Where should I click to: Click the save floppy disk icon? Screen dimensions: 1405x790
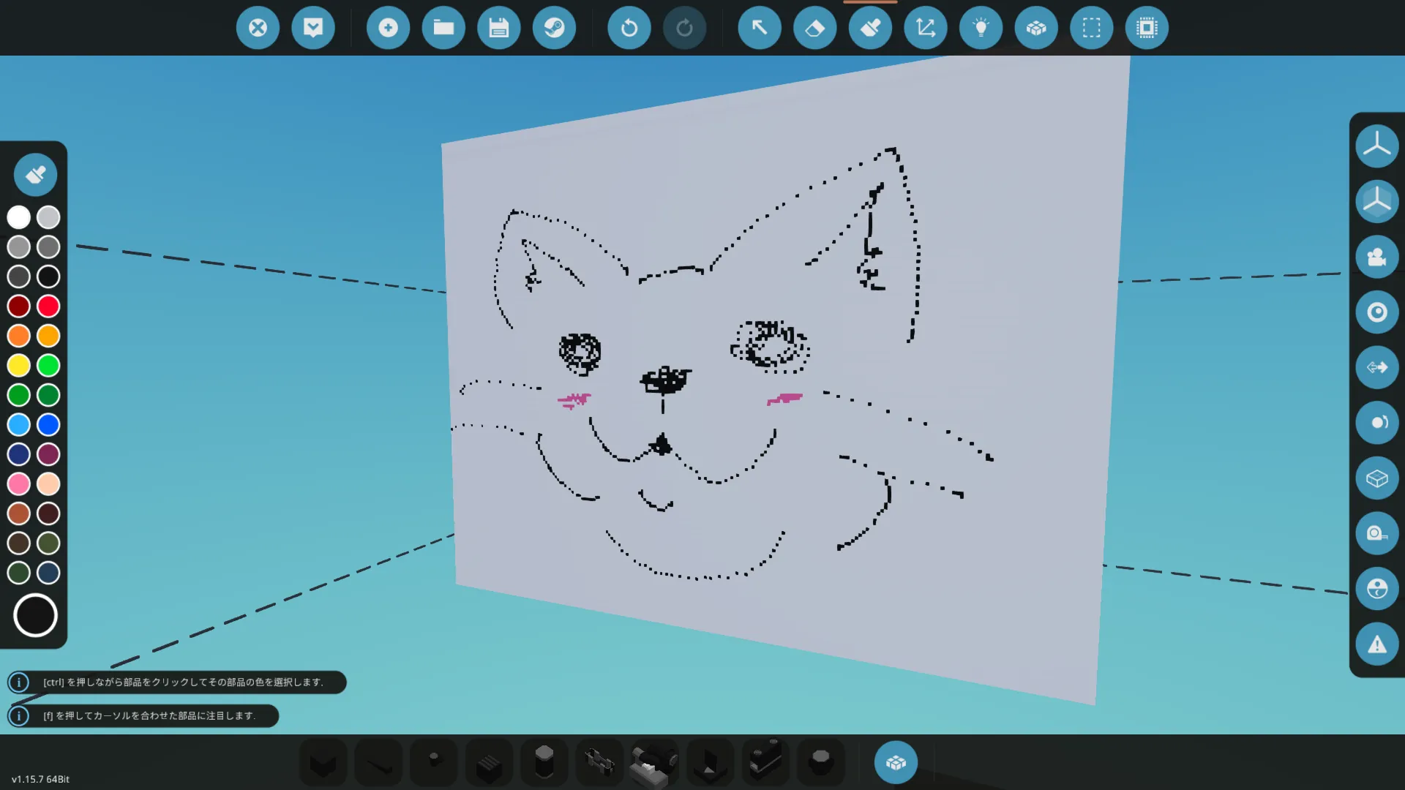pyautogui.click(x=499, y=28)
